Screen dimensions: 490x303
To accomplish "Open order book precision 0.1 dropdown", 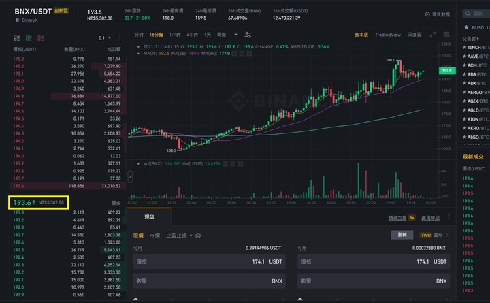I will (104, 38).
